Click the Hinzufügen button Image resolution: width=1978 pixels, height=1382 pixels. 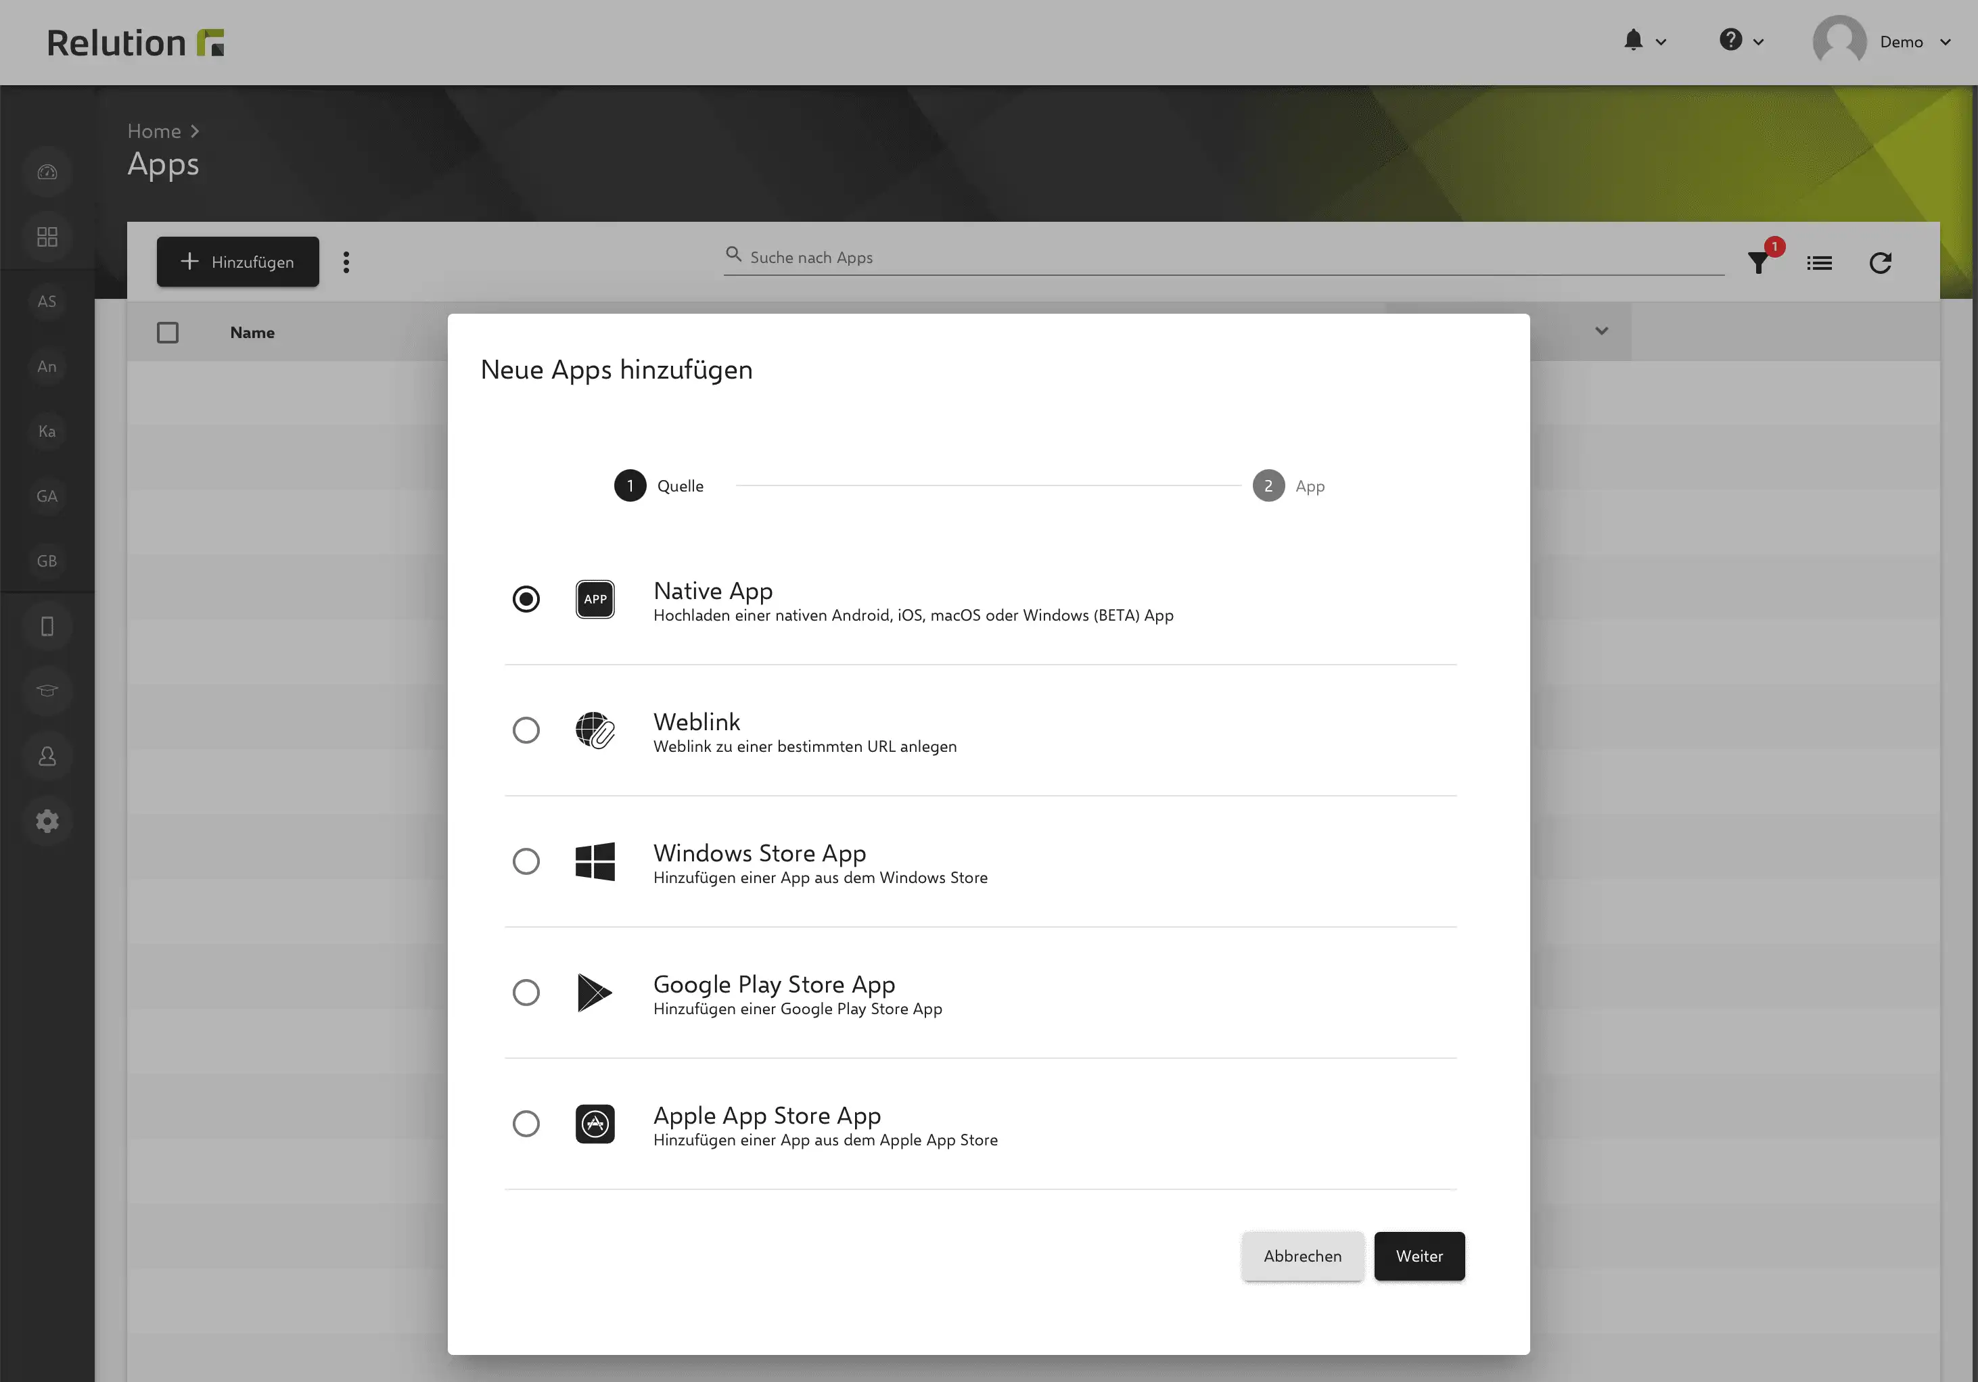tap(237, 262)
